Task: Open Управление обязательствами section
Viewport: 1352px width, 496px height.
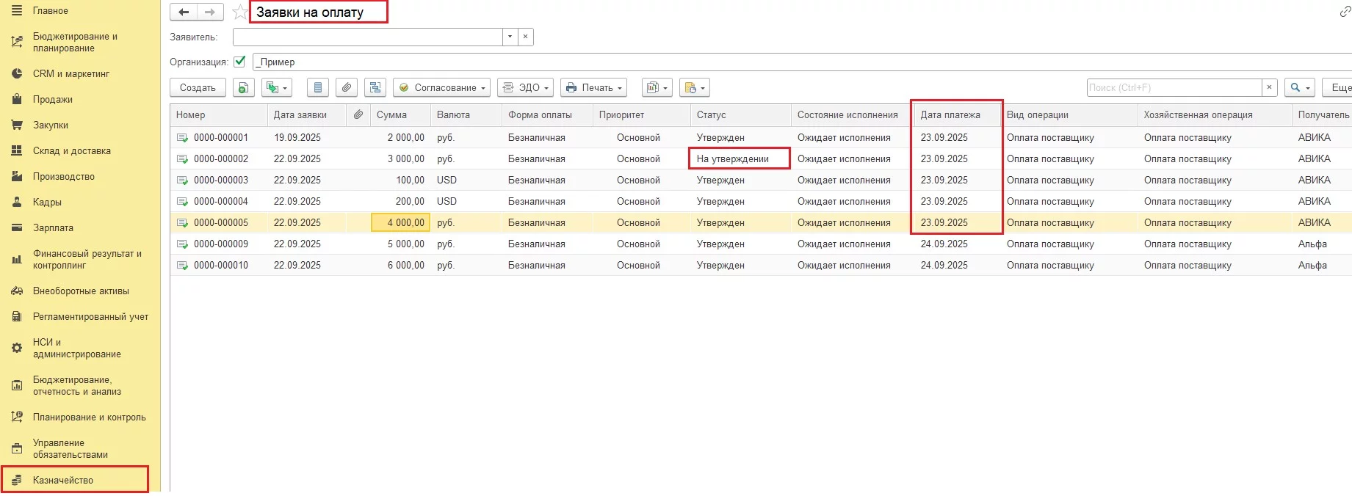Action: [x=70, y=448]
